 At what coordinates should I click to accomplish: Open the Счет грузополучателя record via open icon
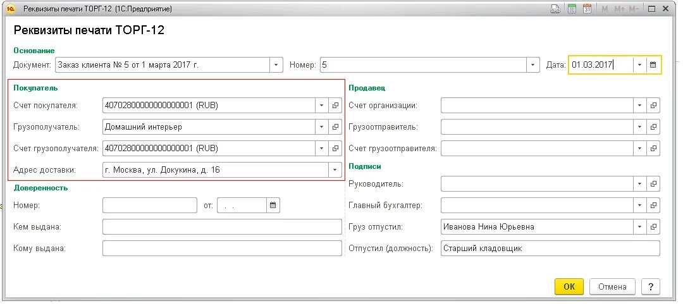(x=335, y=149)
